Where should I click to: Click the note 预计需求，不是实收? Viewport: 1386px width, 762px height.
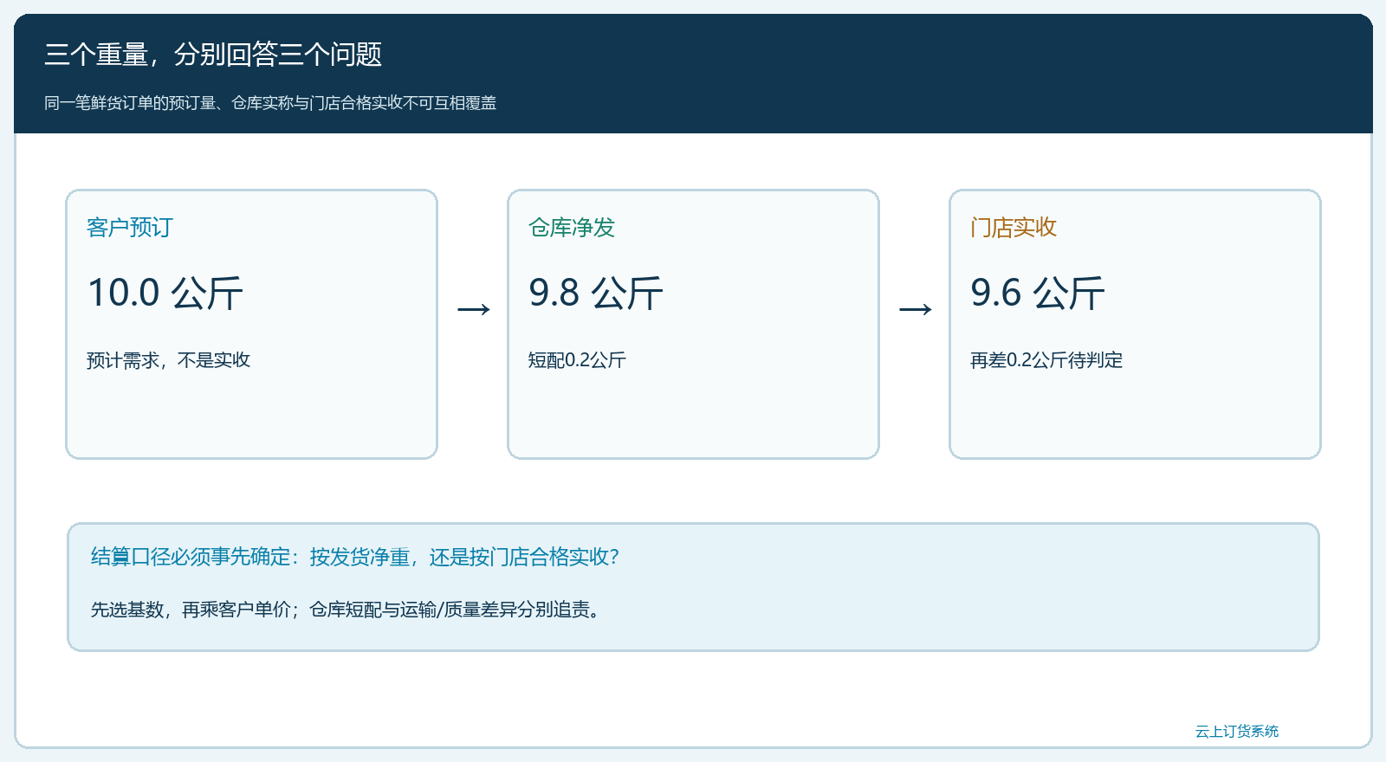pyautogui.click(x=169, y=360)
